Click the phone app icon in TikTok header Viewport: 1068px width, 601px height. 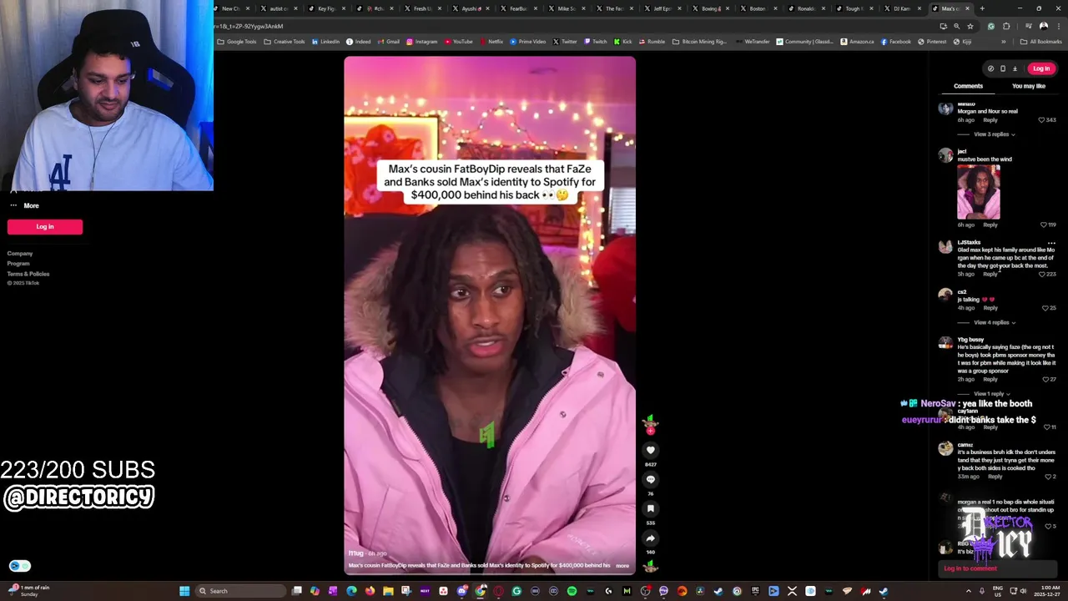click(x=1003, y=68)
